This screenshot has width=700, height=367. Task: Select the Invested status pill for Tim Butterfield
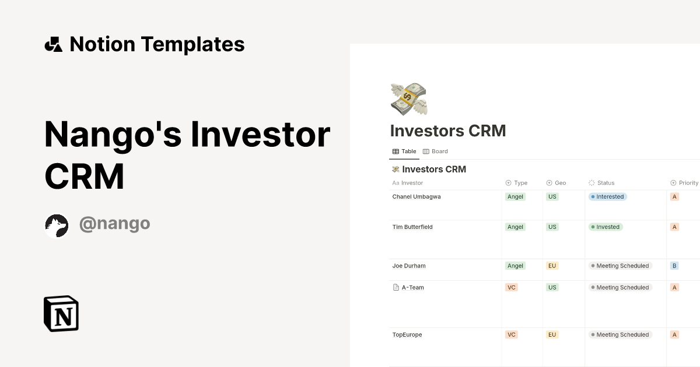click(x=605, y=227)
